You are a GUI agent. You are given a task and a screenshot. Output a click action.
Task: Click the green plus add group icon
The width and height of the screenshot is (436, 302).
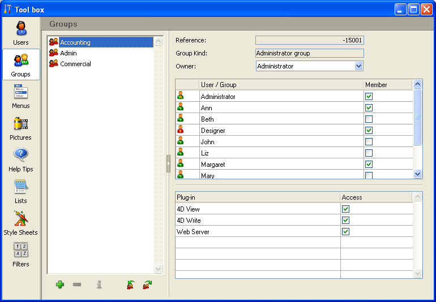(x=60, y=285)
